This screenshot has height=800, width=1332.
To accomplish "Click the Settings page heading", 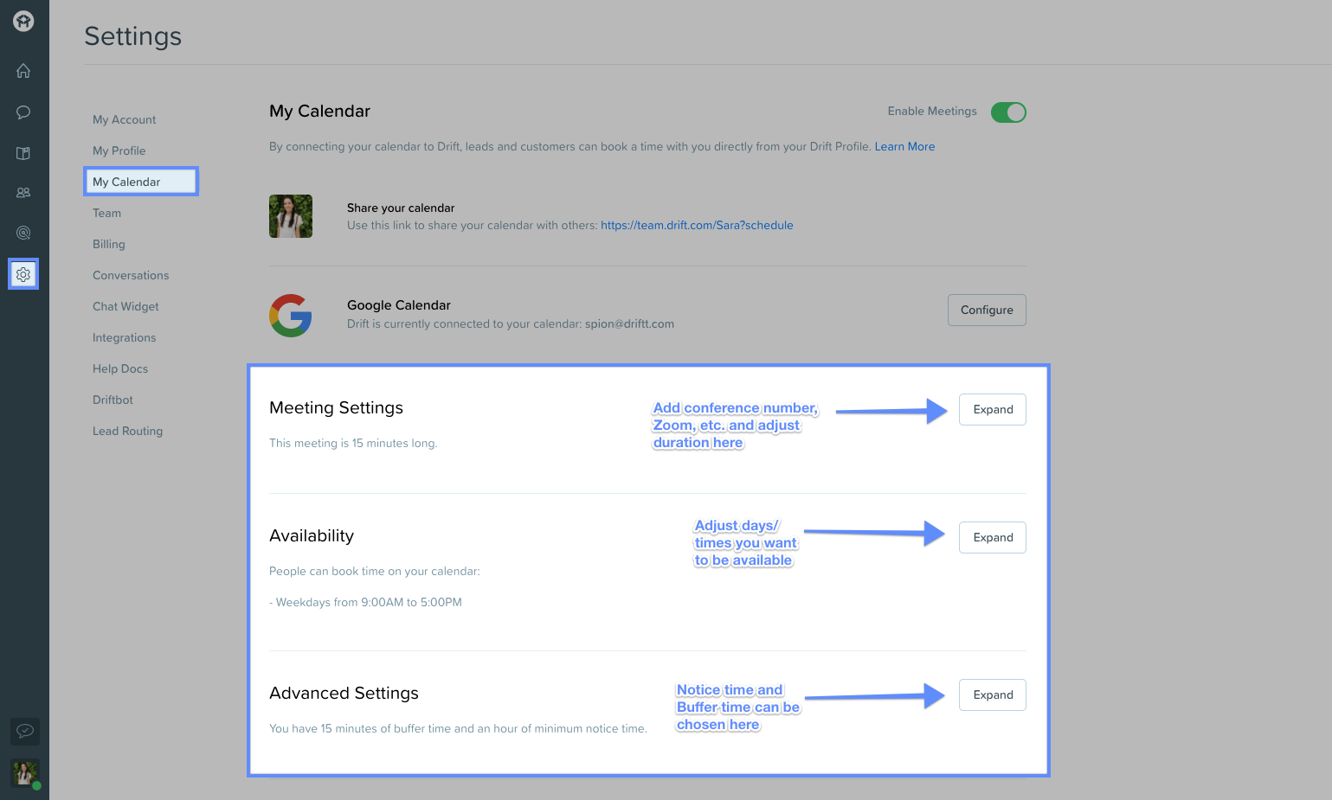I will click(133, 36).
